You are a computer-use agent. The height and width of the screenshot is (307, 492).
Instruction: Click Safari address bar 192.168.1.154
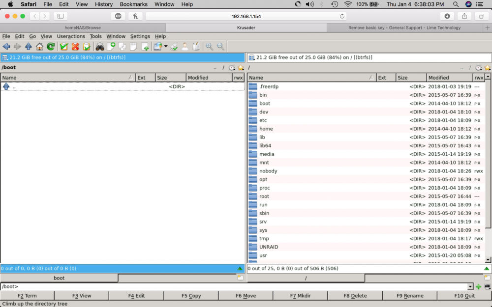pyautogui.click(x=246, y=16)
